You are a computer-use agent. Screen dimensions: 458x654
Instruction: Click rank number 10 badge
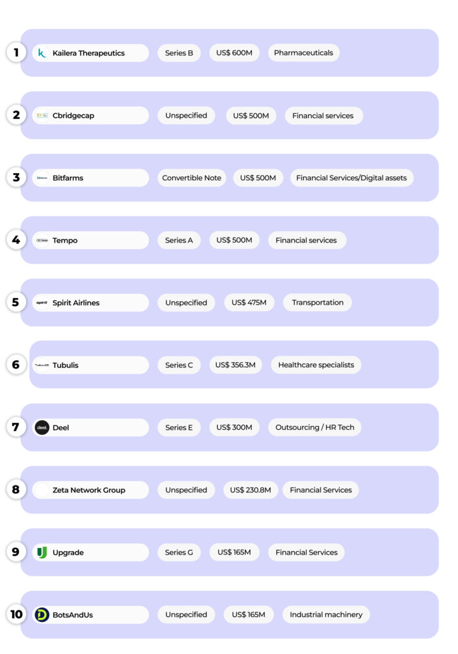pyautogui.click(x=16, y=614)
